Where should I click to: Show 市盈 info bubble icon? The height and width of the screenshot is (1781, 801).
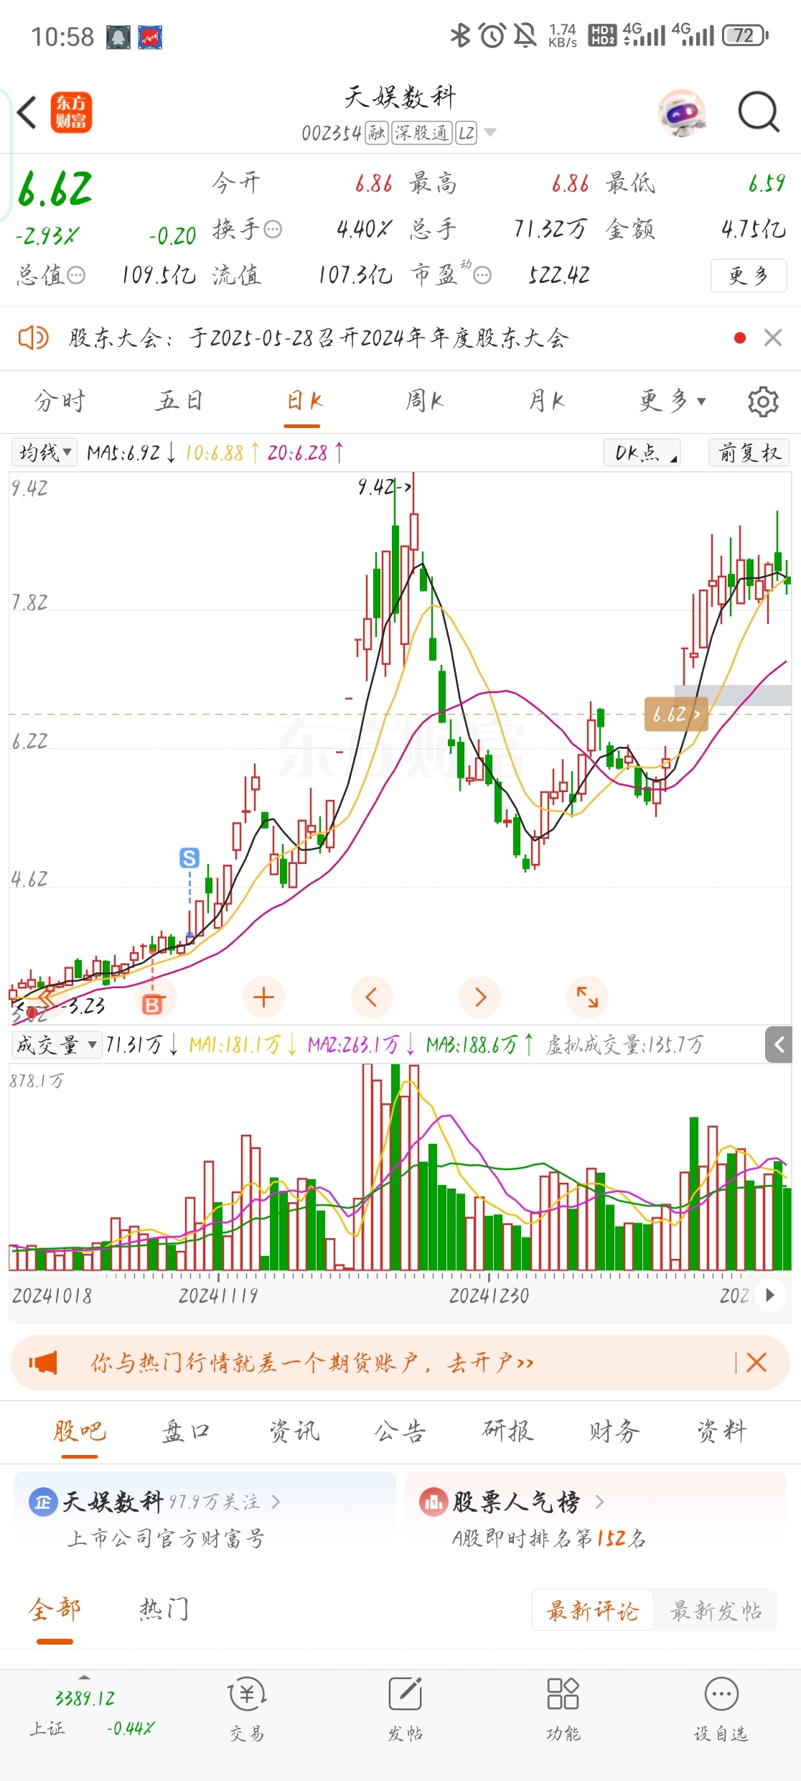tap(483, 276)
